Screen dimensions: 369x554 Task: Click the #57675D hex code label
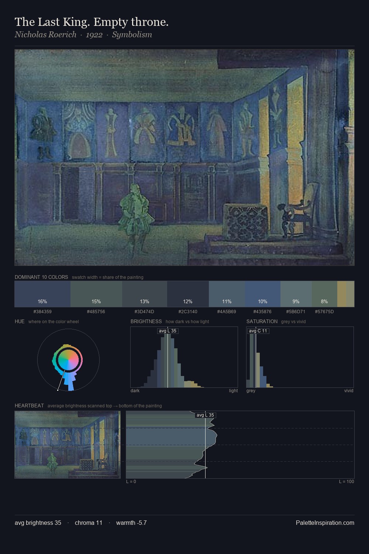[324, 312]
